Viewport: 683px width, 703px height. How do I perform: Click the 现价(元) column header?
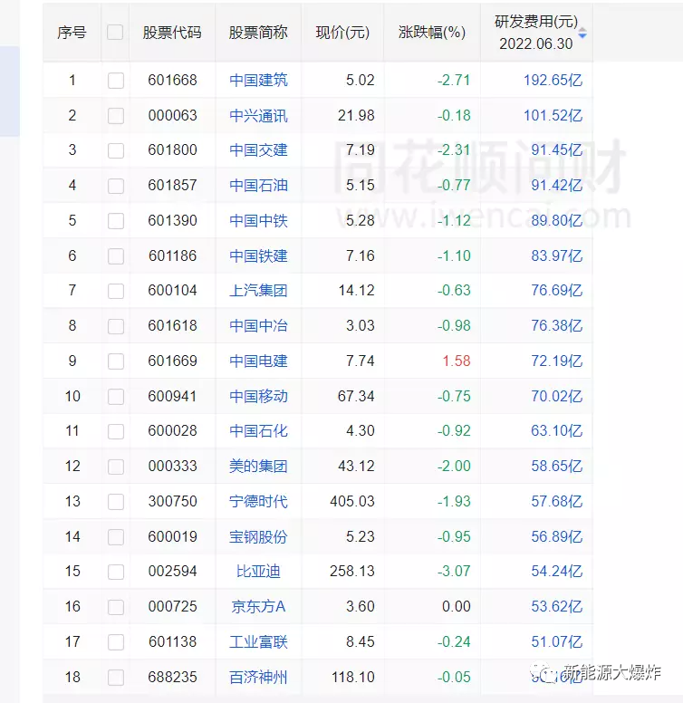coord(342,33)
